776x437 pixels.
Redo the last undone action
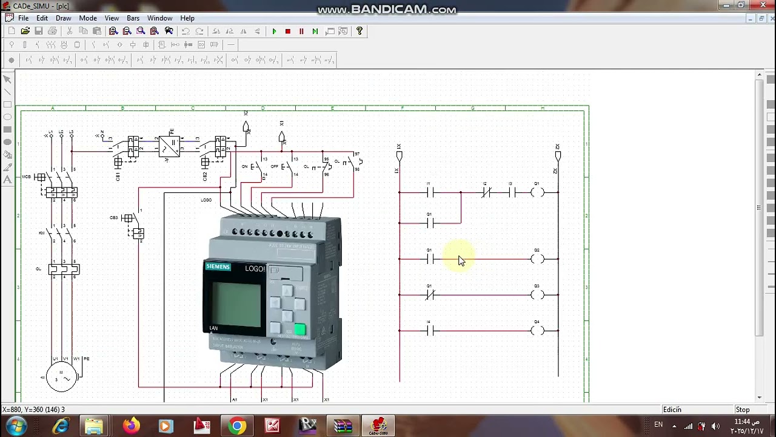tap(199, 31)
